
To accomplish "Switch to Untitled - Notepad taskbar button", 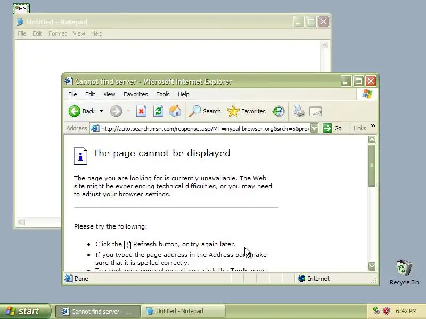I will [183, 311].
